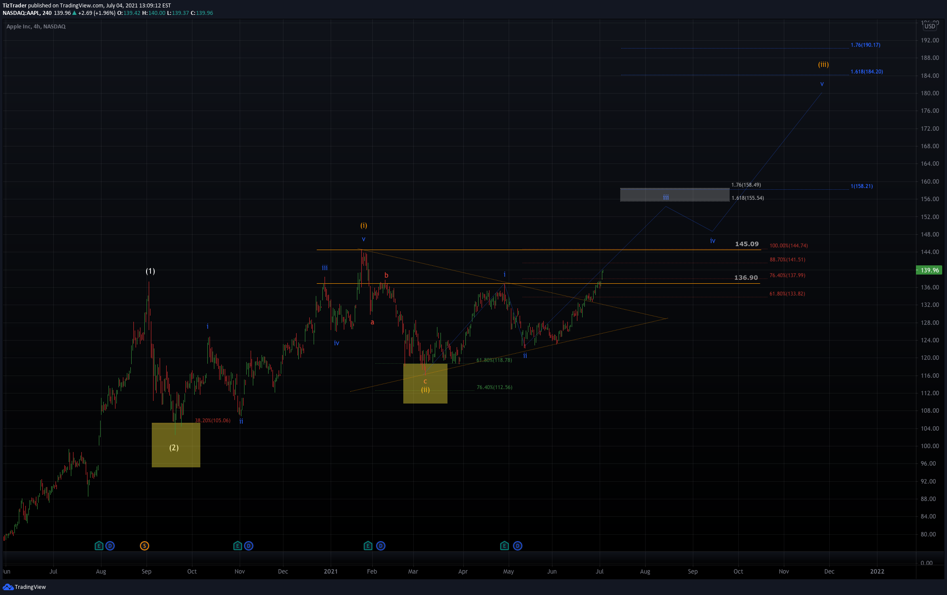Click the 88.70%(141.51) Fibonacci label
947x595 pixels.
pyautogui.click(x=787, y=259)
